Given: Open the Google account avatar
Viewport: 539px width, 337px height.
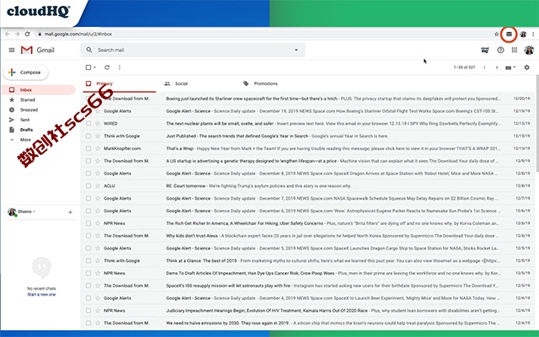Looking at the screenshot, I should (529, 51).
